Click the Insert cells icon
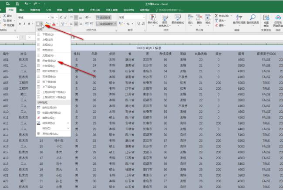 [191, 18]
